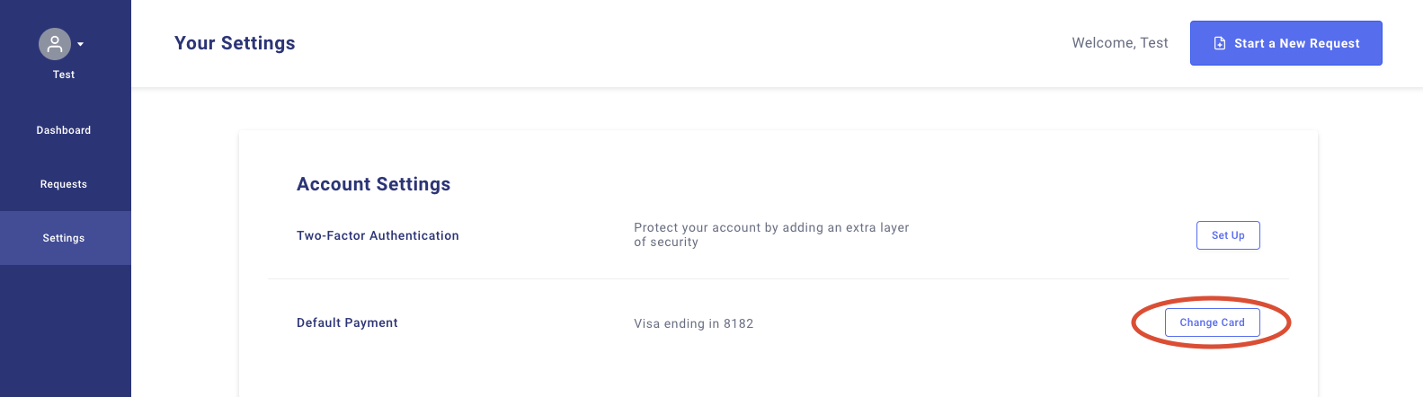Click Set Up for two-factor authentication

point(1228,235)
